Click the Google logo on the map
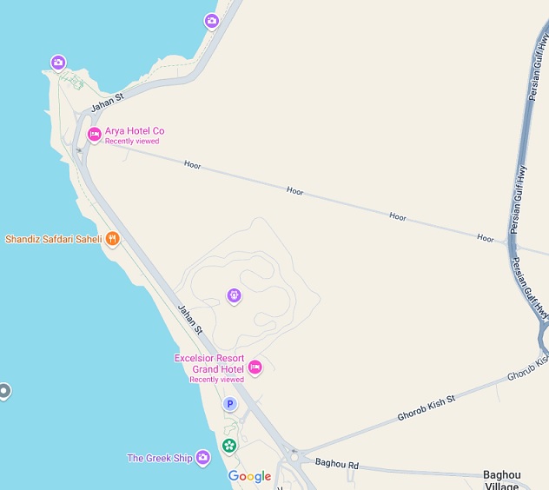Screen dimensions: 549x490 pyautogui.click(x=249, y=476)
